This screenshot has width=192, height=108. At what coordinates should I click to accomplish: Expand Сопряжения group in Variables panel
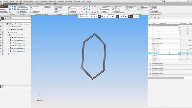click(x=151, y=76)
